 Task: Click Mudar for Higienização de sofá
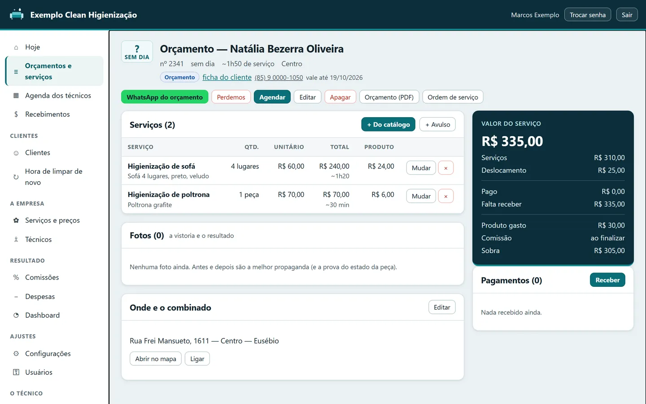click(x=421, y=168)
